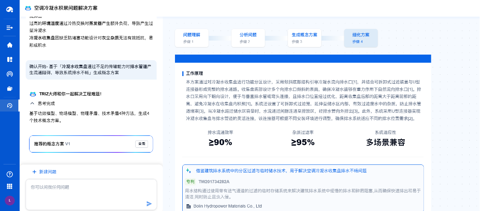Send message with paper plane icon
The width and height of the screenshot is (480, 211).
[149, 204]
